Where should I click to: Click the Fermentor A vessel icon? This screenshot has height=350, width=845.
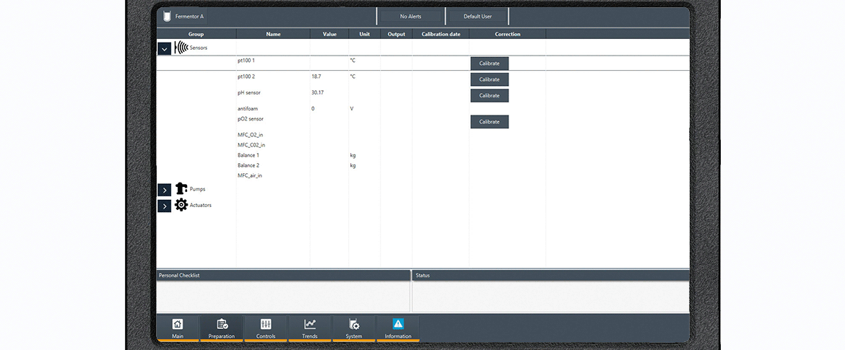point(167,16)
